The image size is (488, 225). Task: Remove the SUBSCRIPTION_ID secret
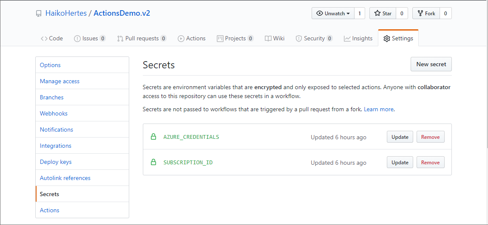pyautogui.click(x=430, y=163)
